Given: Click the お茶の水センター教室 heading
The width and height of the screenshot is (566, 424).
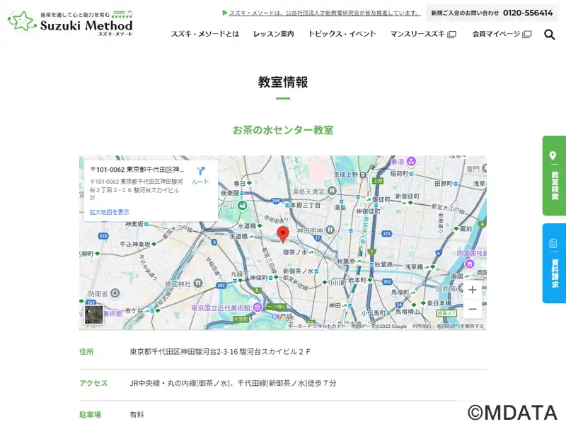Looking at the screenshot, I should (282, 130).
